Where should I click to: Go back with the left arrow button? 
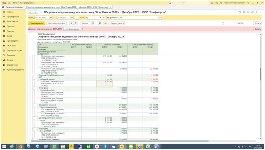[30, 12]
